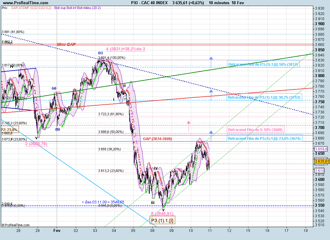Click 3 800 on the price axis
Screen dimensions: 330x240
pyautogui.click(x=320, y=76)
